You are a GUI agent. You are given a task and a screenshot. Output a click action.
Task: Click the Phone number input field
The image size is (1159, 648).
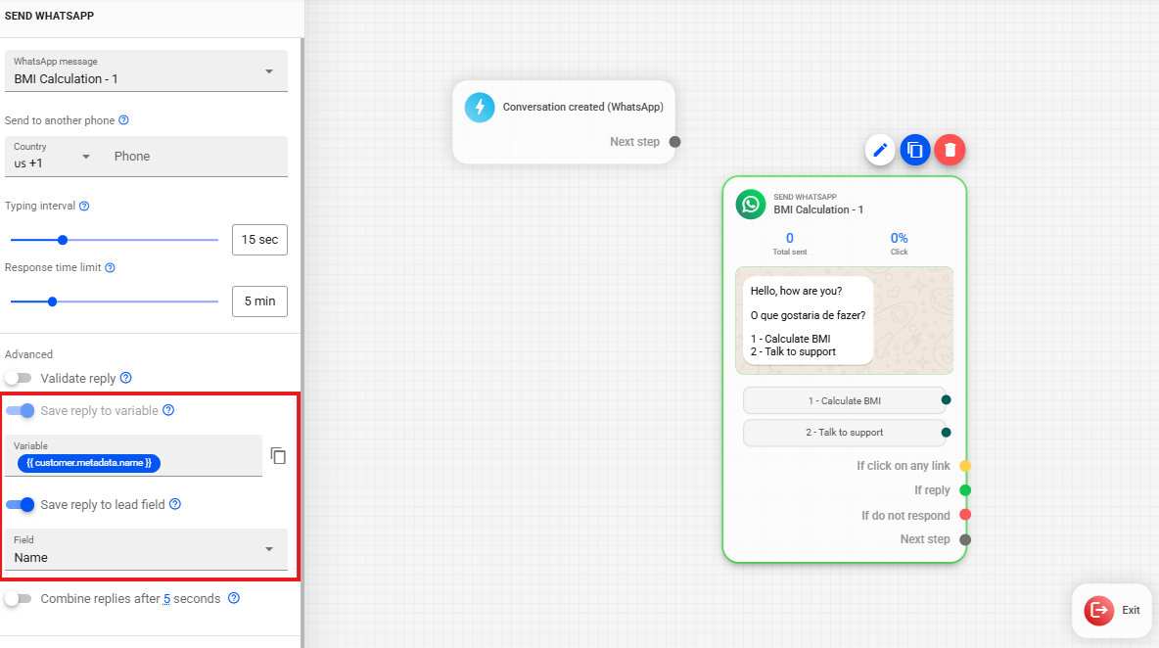tap(196, 157)
